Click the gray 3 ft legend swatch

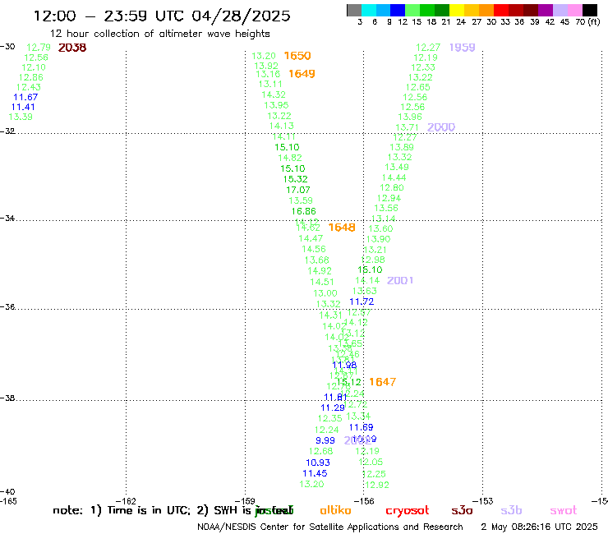pos(354,10)
